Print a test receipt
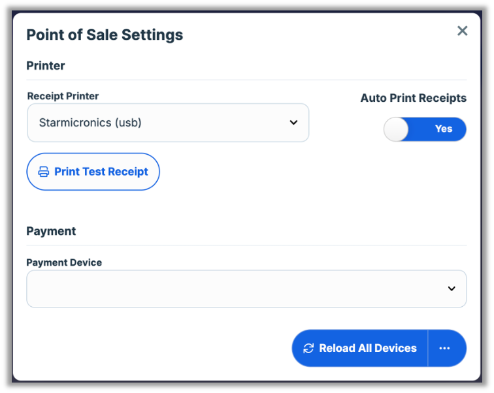This screenshot has height=393, width=494. tap(93, 172)
